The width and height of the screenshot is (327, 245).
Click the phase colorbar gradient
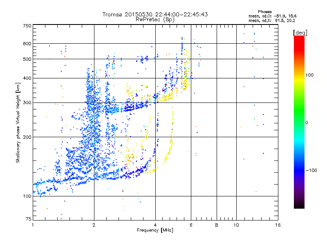click(299, 122)
